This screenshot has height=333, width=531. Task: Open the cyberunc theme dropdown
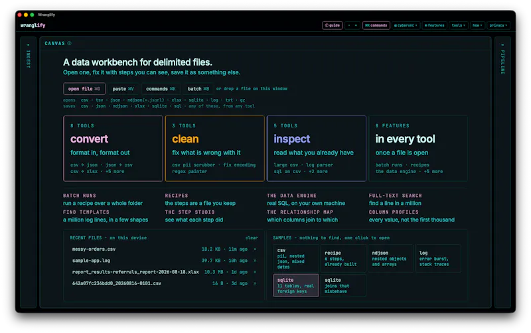tap(406, 25)
